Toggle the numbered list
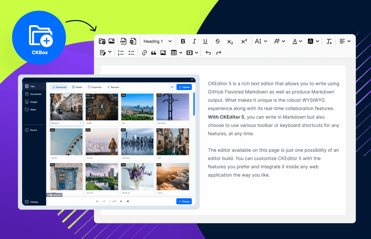Screen dimensions: 371x239 121,53
